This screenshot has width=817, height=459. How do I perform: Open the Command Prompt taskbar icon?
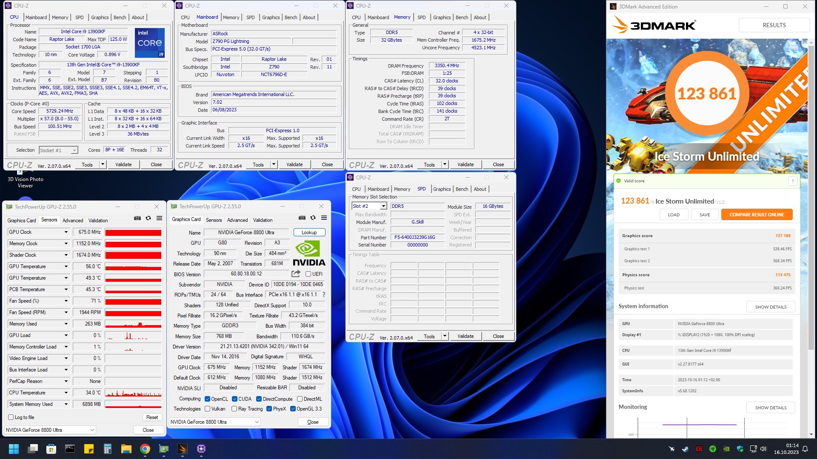point(70,449)
